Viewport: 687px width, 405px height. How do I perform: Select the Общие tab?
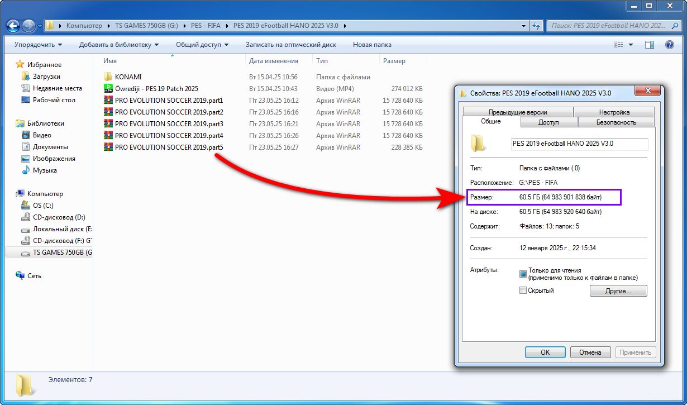[491, 121]
